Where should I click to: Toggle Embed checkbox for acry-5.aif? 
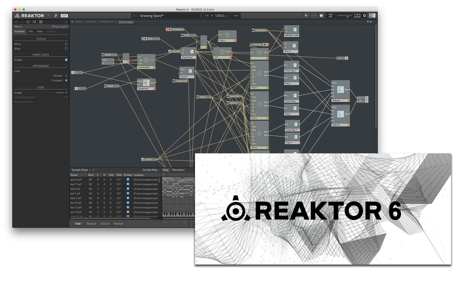(128, 180)
